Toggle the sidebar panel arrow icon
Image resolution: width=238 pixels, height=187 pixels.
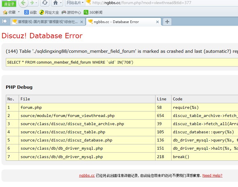tap(4, 21)
